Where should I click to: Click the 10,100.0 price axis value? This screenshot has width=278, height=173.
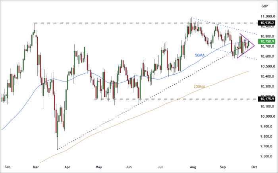[268, 107]
